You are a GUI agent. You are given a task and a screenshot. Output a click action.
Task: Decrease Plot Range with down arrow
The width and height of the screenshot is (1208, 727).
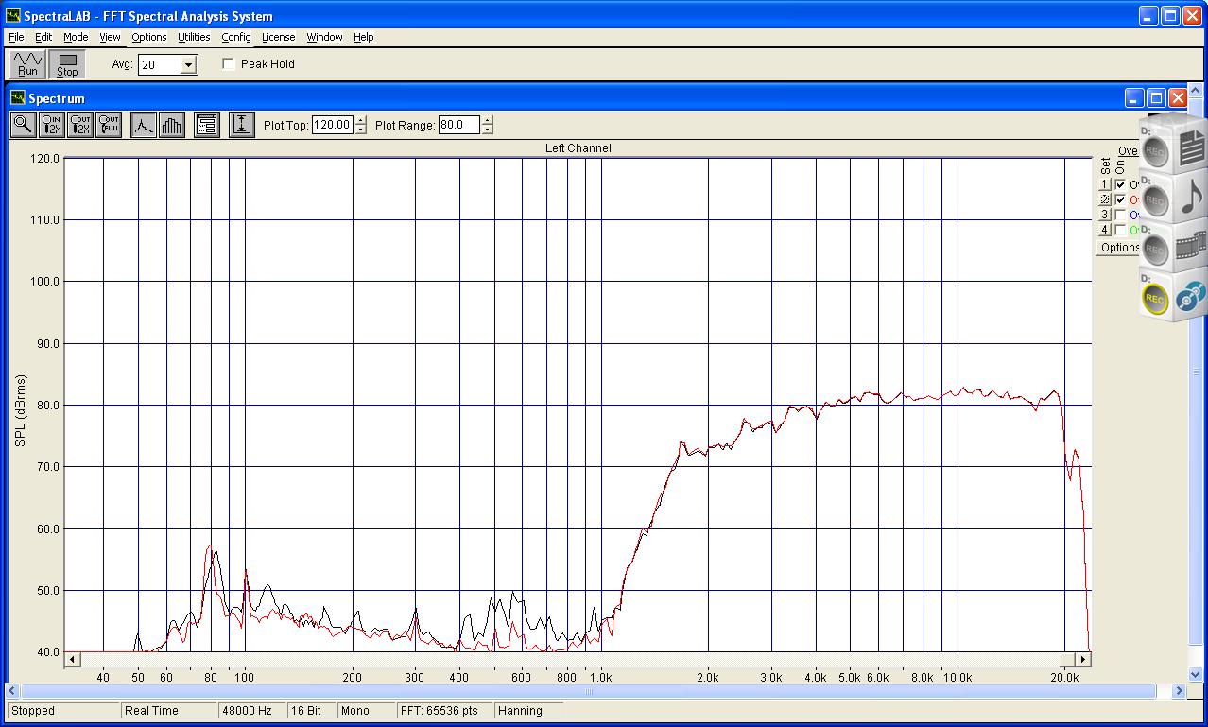coord(487,130)
